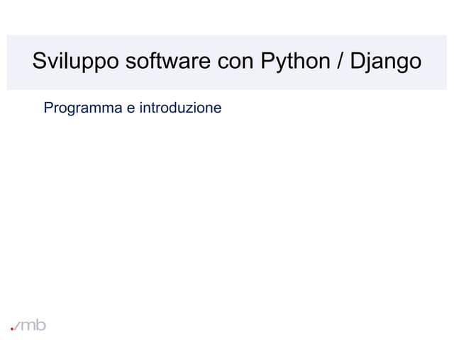
Task: Click the capital P of Programma
Action: (48, 109)
